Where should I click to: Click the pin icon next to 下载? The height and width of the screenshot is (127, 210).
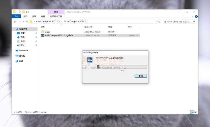(36, 37)
